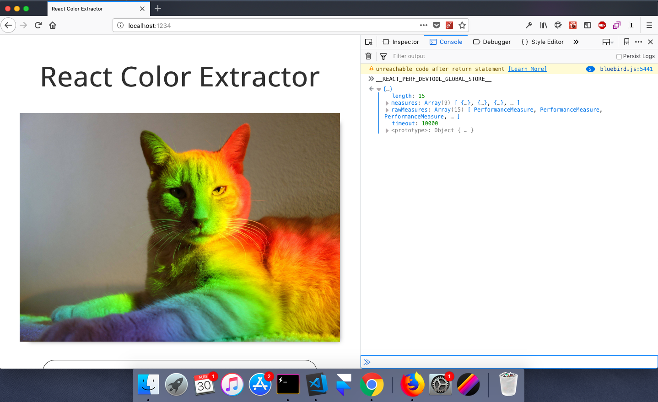658x402 pixels.
Task: Toggle the browser sidebar
Action: point(587,25)
